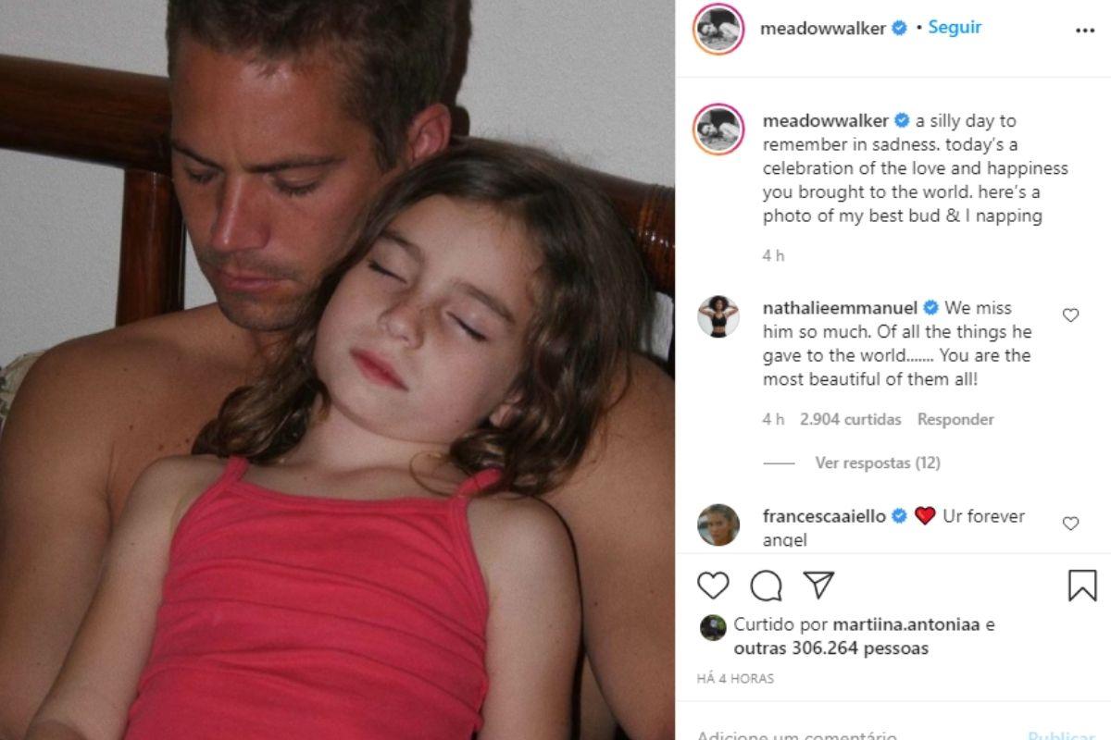This screenshot has height=740, width=1111.
Task: Reply to nathalieemmanuel's comment via Responder
Action: [955, 419]
